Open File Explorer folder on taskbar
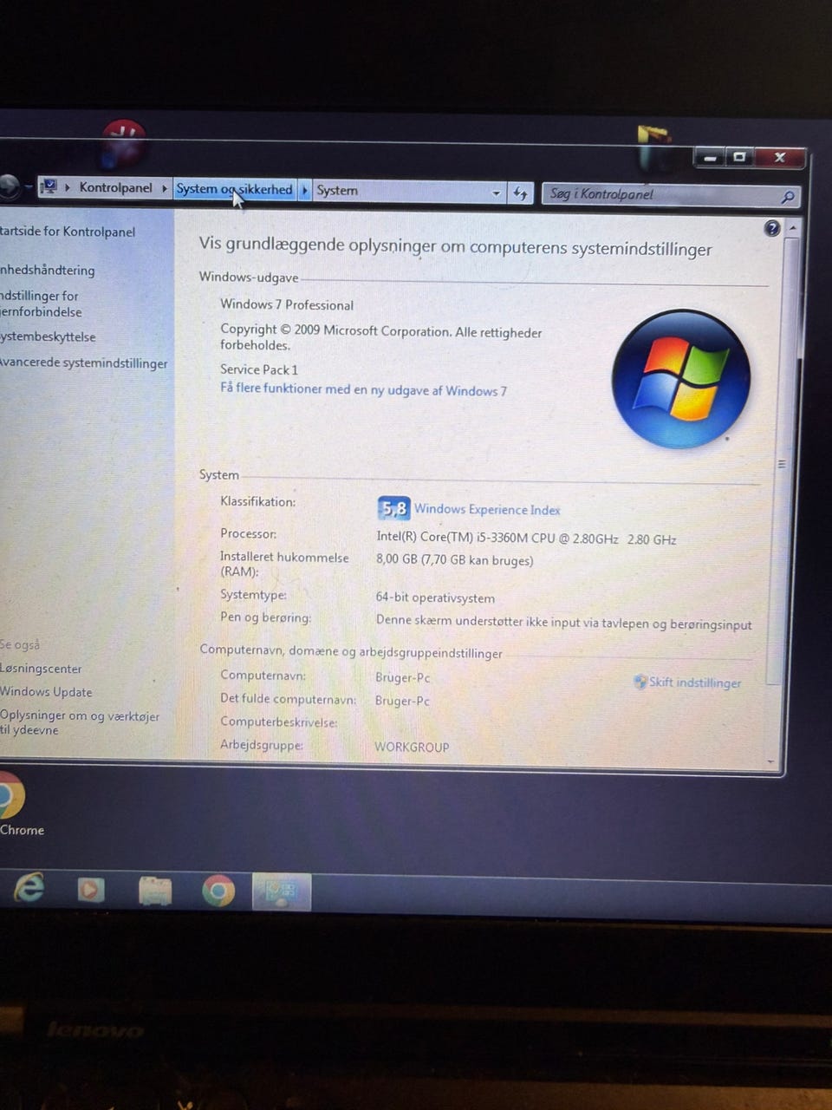 [x=155, y=891]
